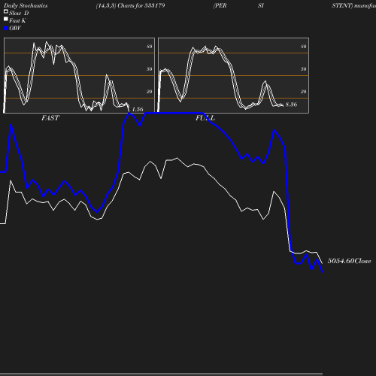This screenshot has width=376, height=376.
Task: Click the FAST chart label
Action: [50, 118]
